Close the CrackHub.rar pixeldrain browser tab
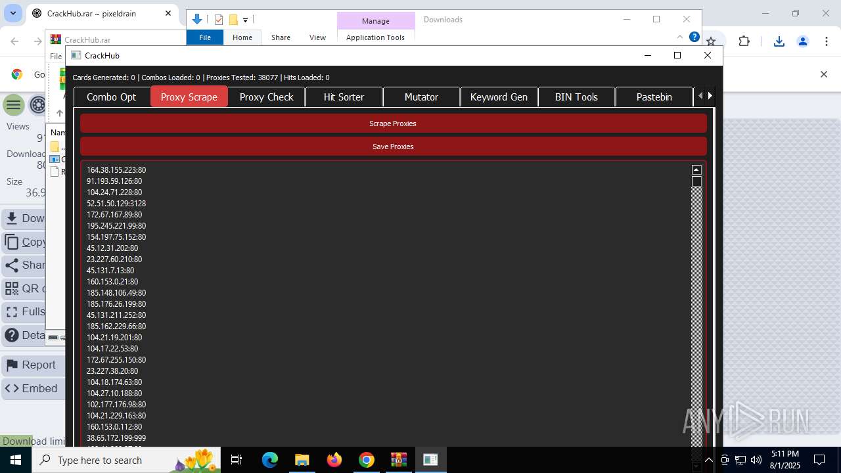Viewport: 841px width, 473px height. pos(168,13)
